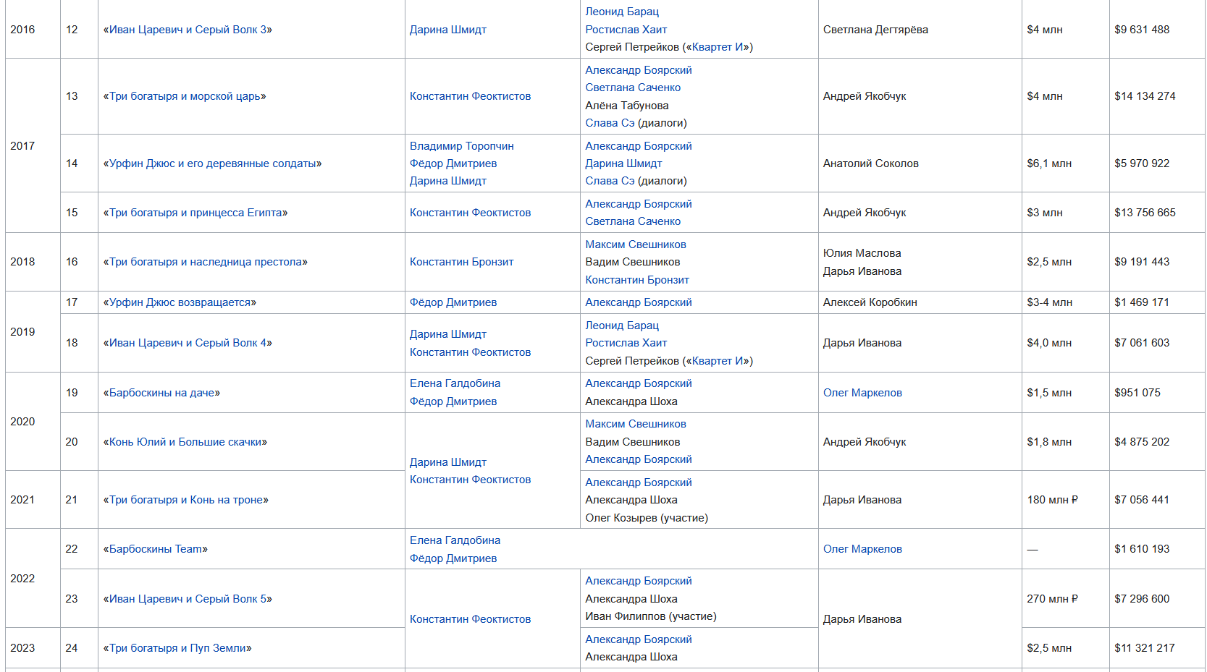Image resolution: width=1207 pixels, height=672 pixels.
Task: Click the $14 134 274 box office cell
Action: click(x=1144, y=96)
